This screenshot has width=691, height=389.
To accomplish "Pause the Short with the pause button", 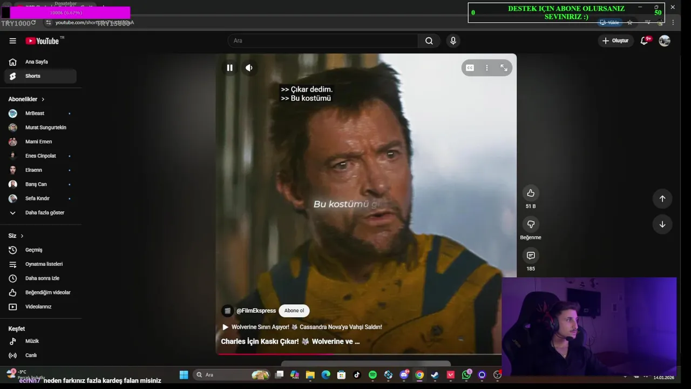I will 229,68.
